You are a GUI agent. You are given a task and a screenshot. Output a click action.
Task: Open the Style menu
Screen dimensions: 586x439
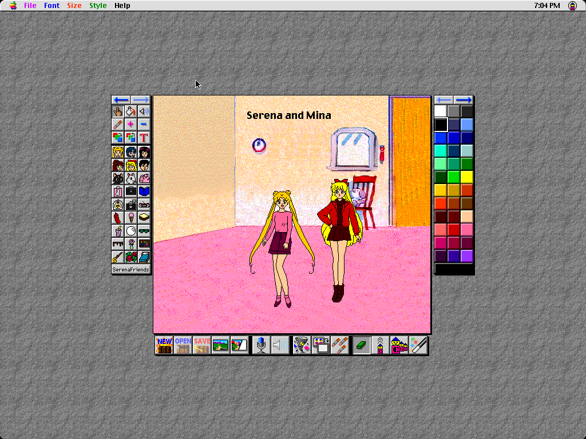coord(98,6)
